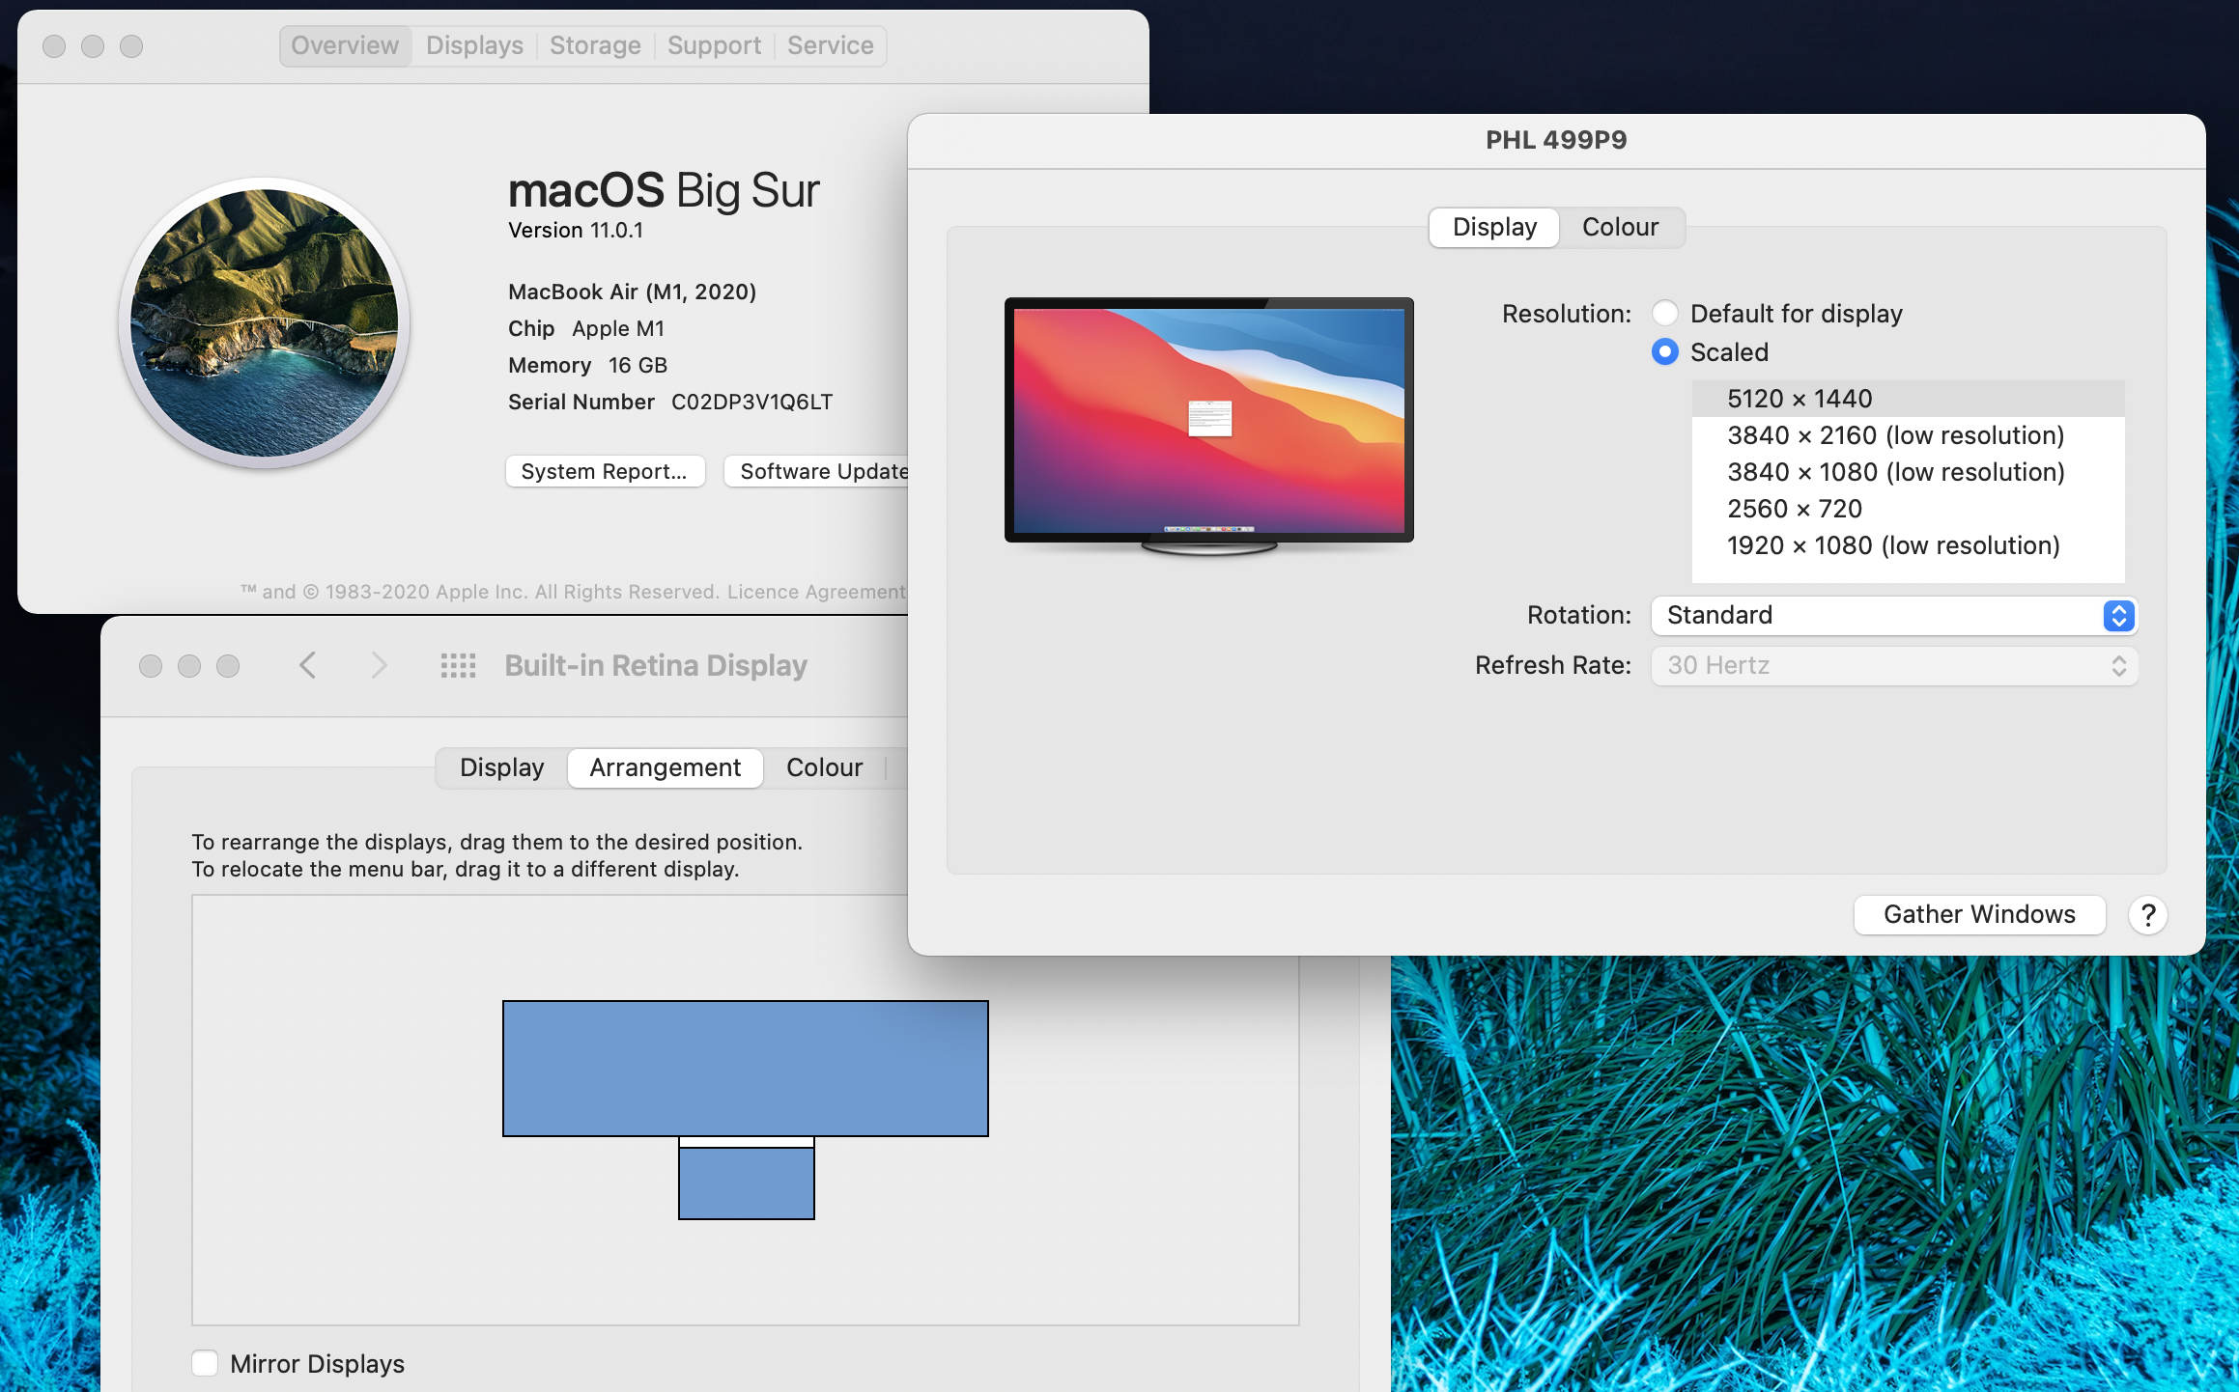Select Default for display resolution
The image size is (2239, 1392).
pyautogui.click(x=1664, y=314)
